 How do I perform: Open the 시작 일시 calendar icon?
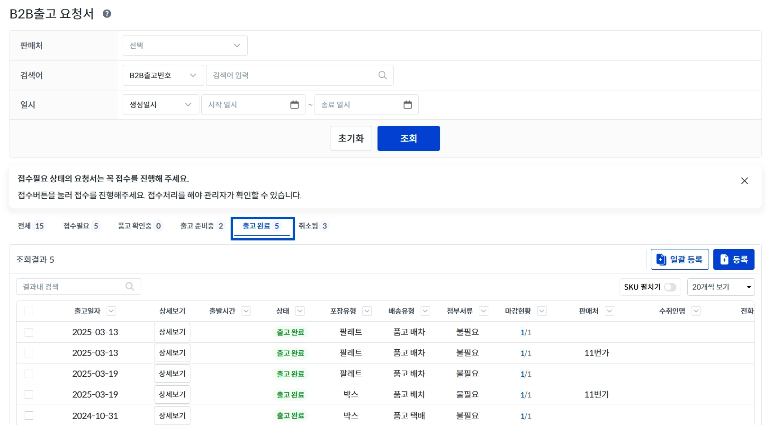coord(294,105)
